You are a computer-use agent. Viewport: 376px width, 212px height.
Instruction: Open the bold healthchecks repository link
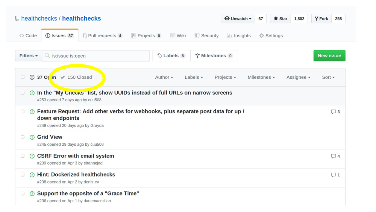(82, 18)
